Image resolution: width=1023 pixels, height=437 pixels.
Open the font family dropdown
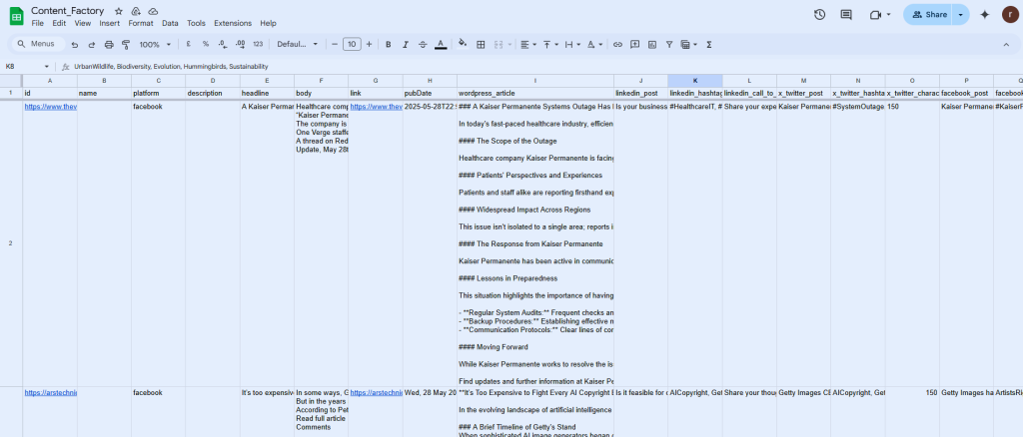(x=298, y=44)
